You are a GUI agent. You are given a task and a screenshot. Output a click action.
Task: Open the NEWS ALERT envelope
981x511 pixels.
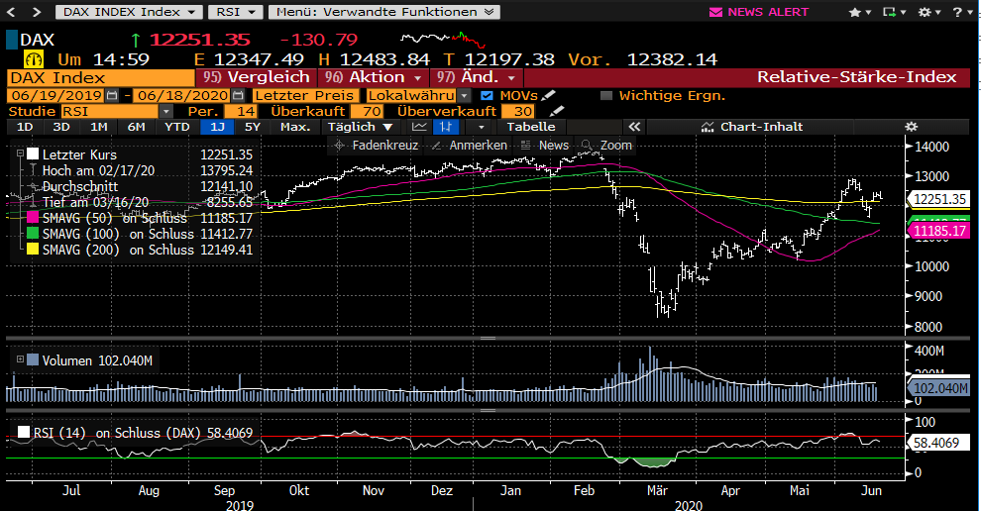pyautogui.click(x=715, y=12)
